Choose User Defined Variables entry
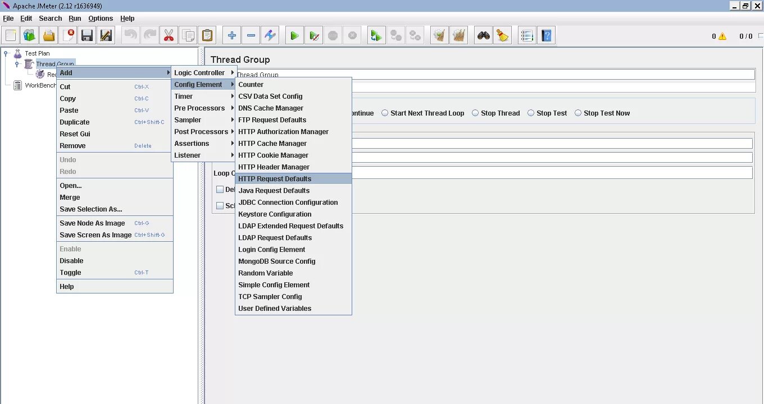 (x=293, y=308)
